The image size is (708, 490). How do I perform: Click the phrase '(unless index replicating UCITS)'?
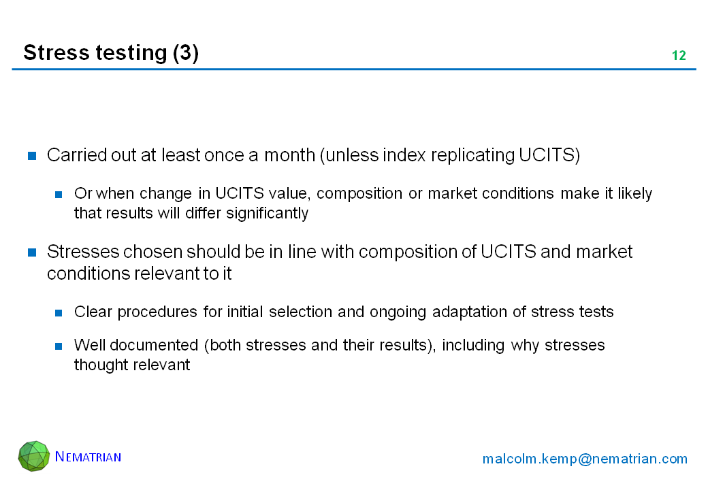(x=450, y=155)
